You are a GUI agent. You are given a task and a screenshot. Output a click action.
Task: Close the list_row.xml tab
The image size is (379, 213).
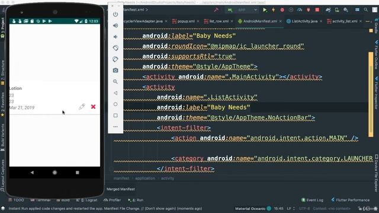point(232,21)
